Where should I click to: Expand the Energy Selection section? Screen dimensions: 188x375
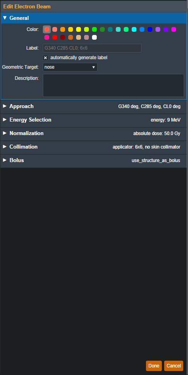click(x=94, y=120)
